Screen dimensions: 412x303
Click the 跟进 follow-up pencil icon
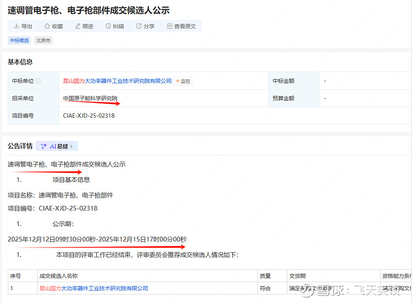[84, 26]
